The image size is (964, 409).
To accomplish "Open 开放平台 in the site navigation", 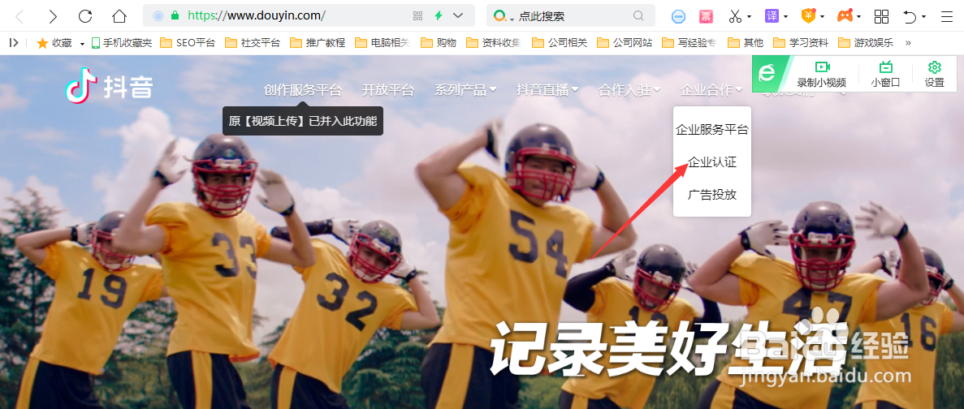I will pyautogui.click(x=388, y=89).
